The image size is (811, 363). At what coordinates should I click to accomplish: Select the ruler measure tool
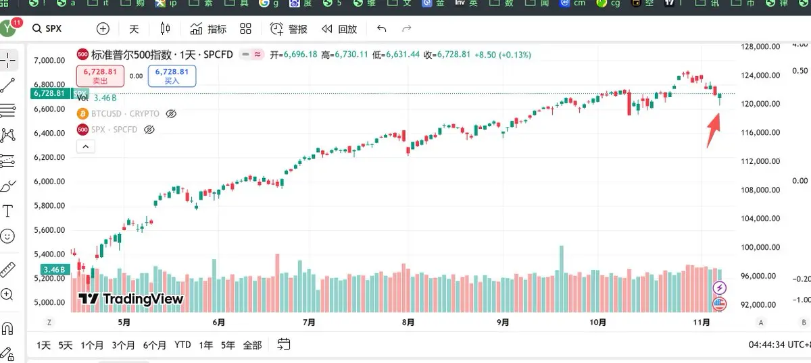8,269
